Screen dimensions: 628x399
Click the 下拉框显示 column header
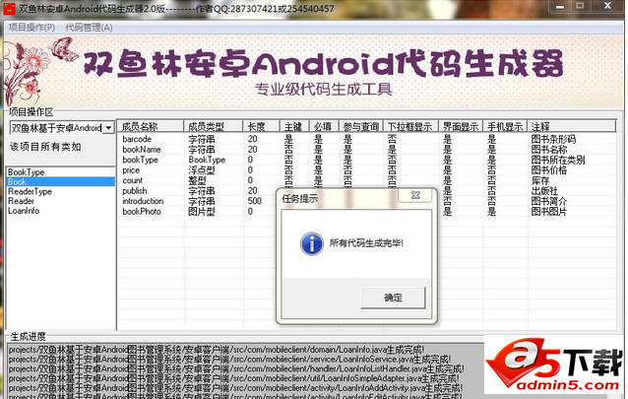click(410, 127)
